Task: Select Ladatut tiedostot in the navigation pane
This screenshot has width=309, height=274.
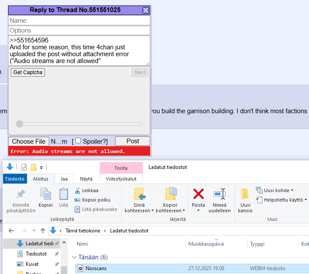Action: (32, 244)
